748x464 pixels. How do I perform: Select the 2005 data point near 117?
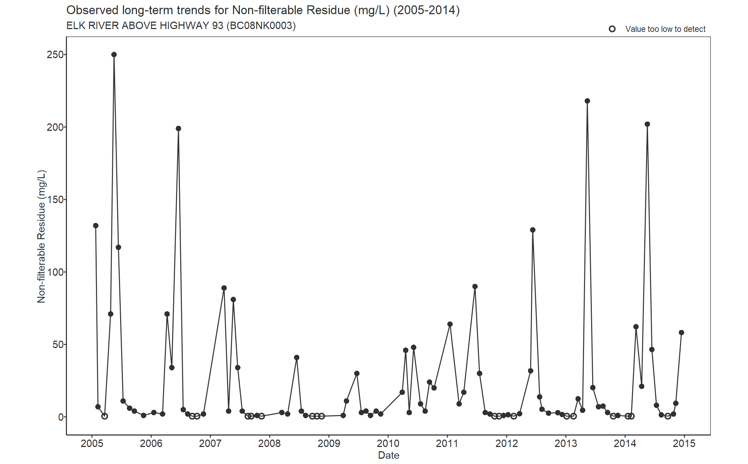point(118,247)
